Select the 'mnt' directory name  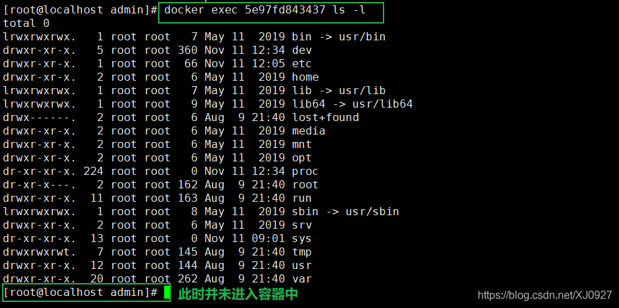pos(302,145)
